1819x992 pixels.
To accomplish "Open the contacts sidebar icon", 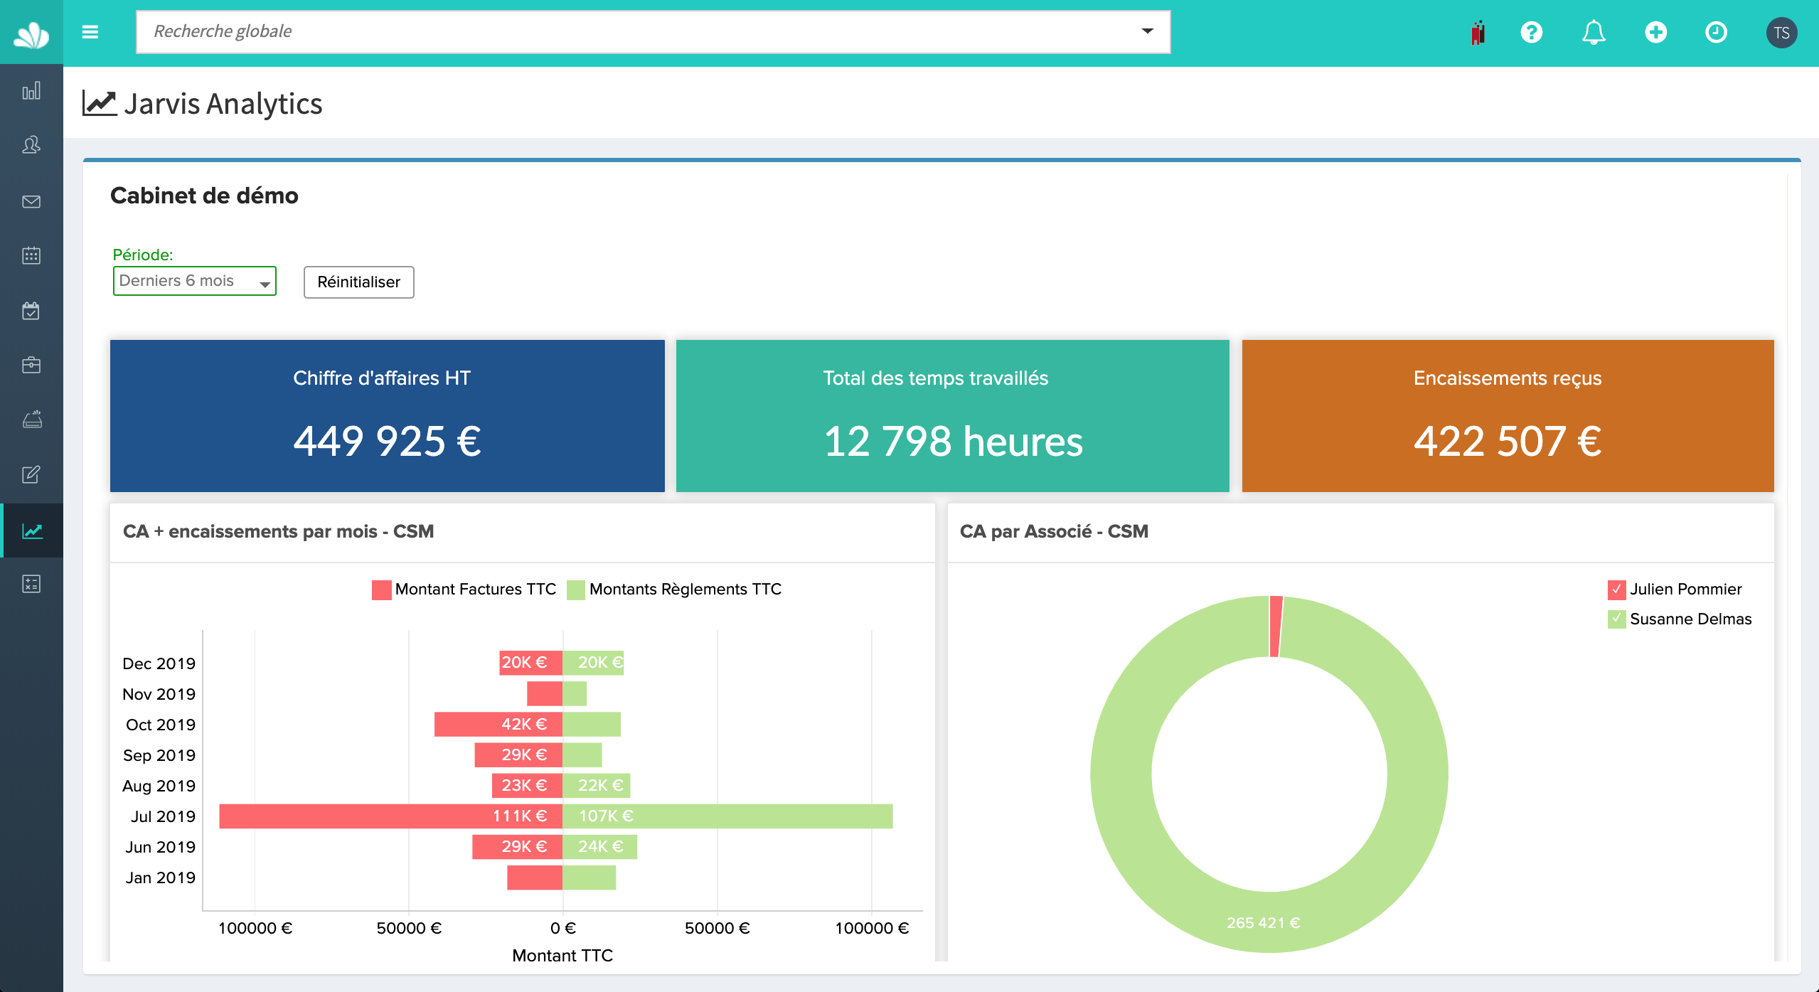I will point(31,146).
